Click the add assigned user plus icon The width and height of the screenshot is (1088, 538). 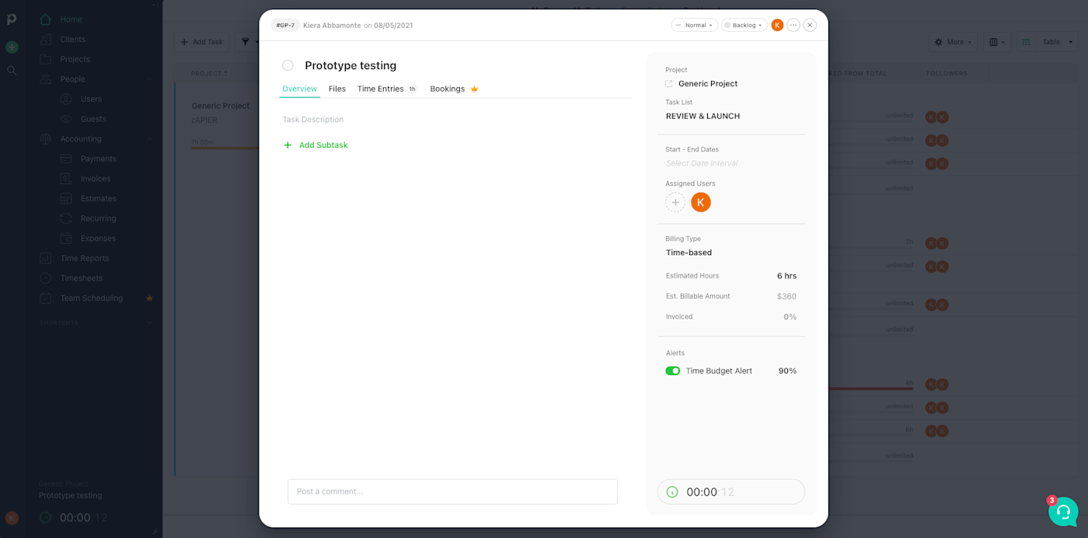(x=675, y=202)
